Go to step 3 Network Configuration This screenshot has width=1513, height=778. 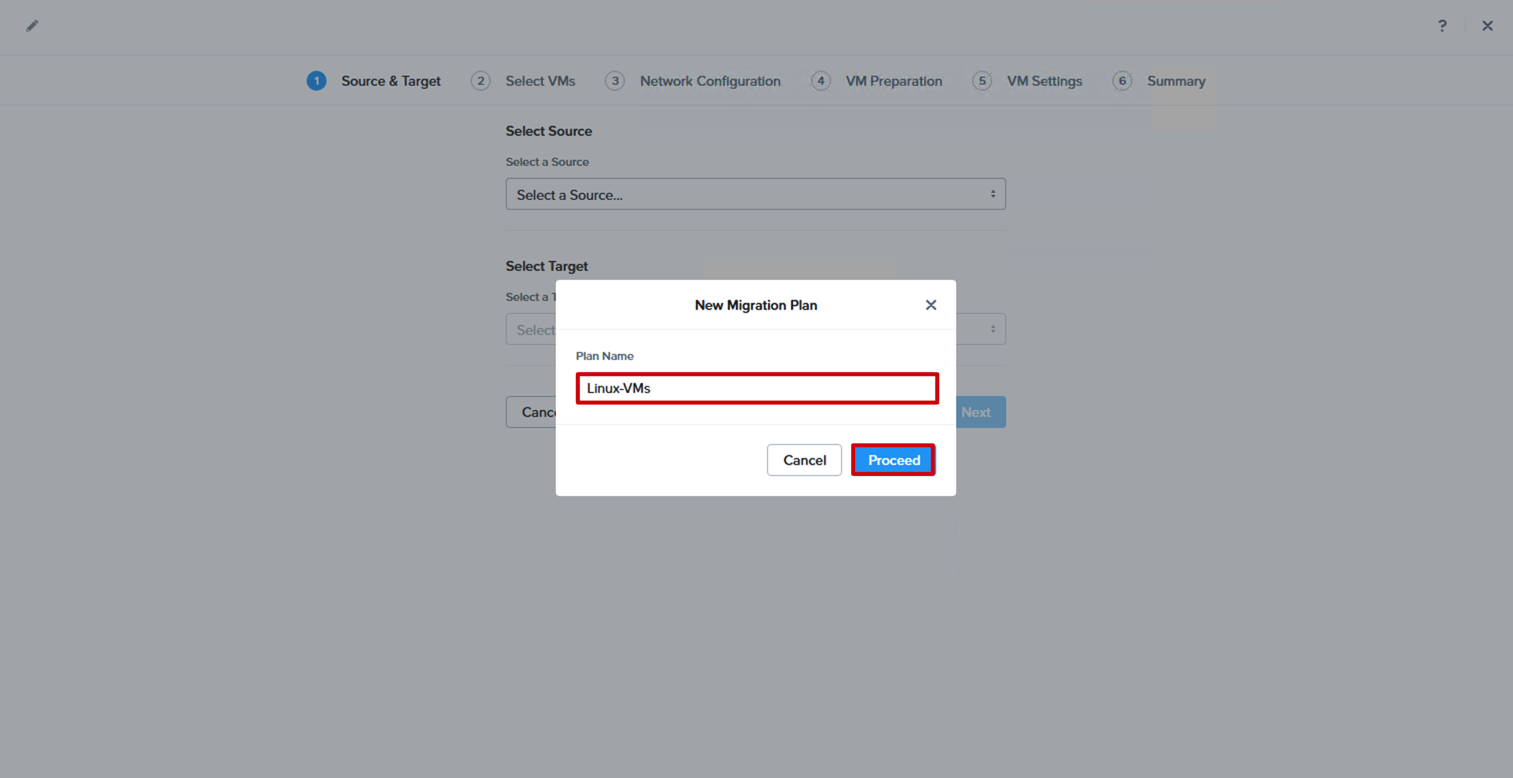click(x=693, y=81)
